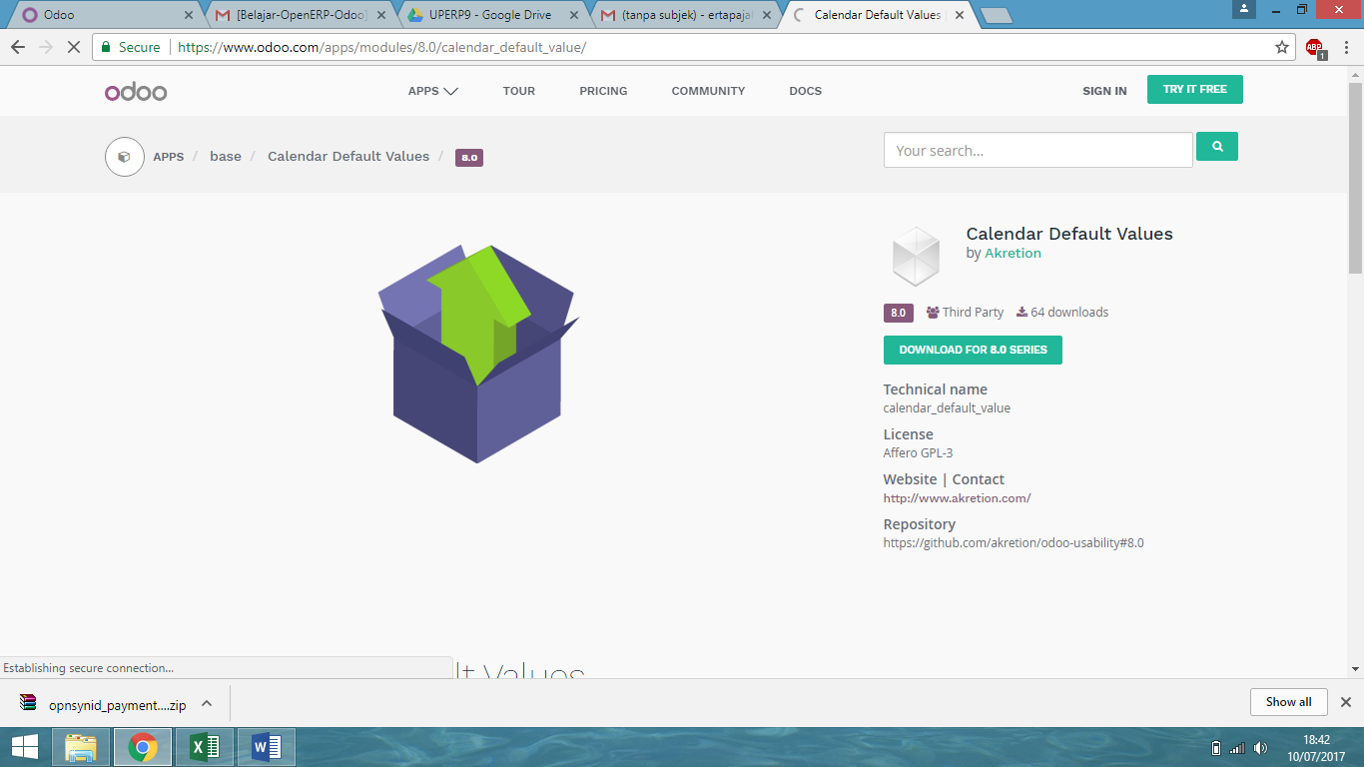The image size is (1364, 767).
Task: Open the TOUR menu item
Action: [x=519, y=91]
